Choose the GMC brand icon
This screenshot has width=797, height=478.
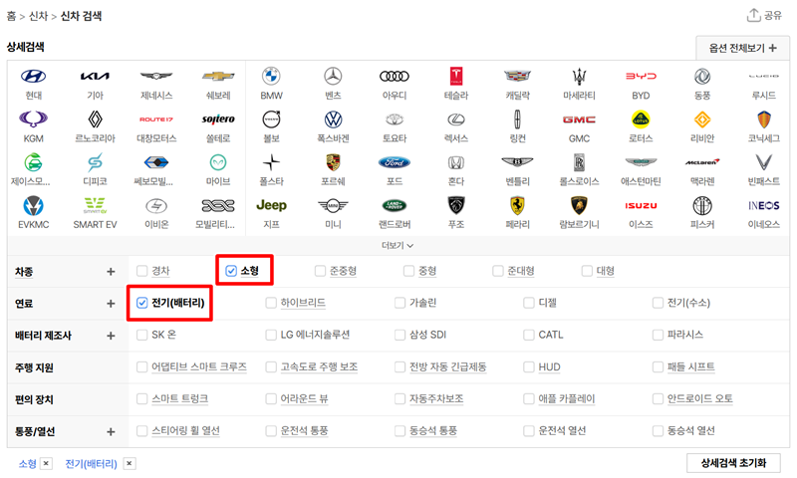[579, 119]
